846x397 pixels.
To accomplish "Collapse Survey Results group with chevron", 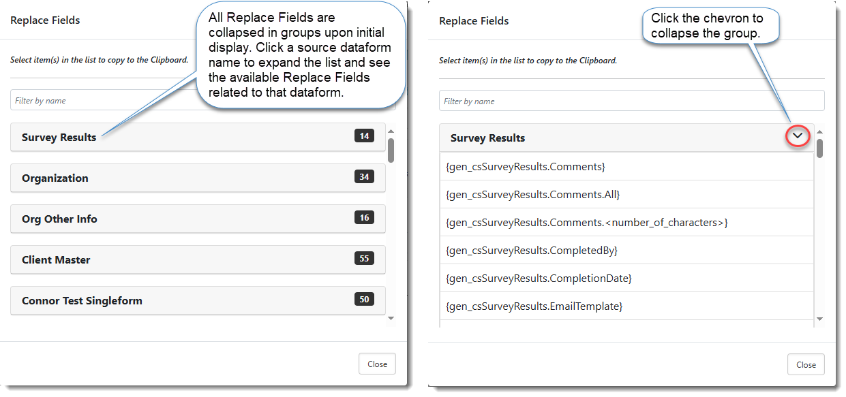I will pos(798,137).
